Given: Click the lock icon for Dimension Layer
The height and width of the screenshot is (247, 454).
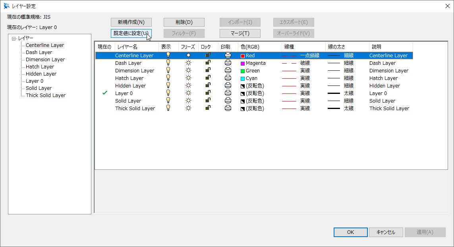Looking at the screenshot, I should tap(208, 70).
